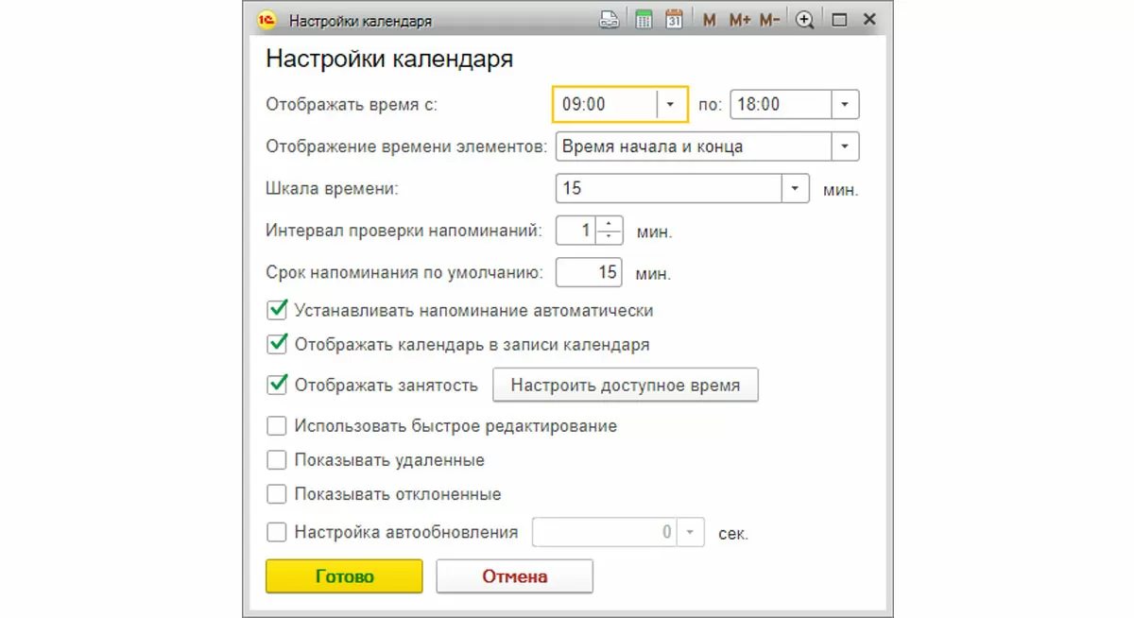Enable 'Показывать удаленные' checkbox

pos(277,460)
